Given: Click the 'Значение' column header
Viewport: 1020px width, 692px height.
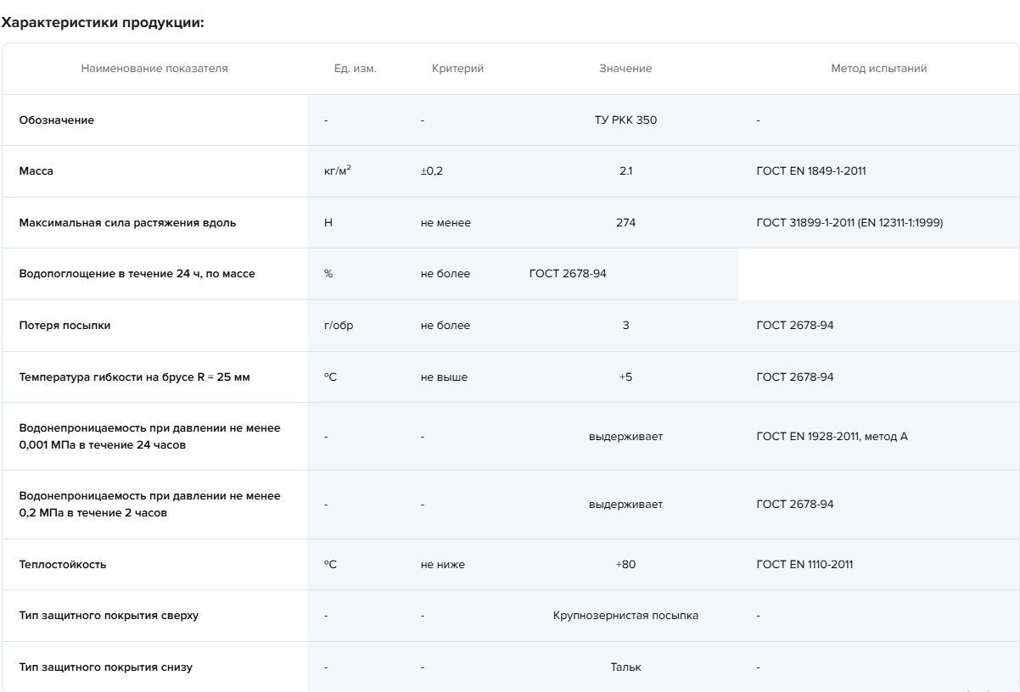Looking at the screenshot, I should click(625, 69).
